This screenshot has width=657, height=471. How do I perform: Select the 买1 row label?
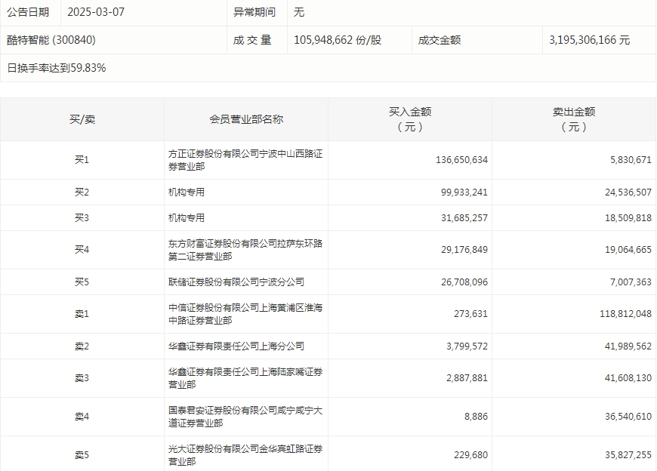pyautogui.click(x=82, y=160)
